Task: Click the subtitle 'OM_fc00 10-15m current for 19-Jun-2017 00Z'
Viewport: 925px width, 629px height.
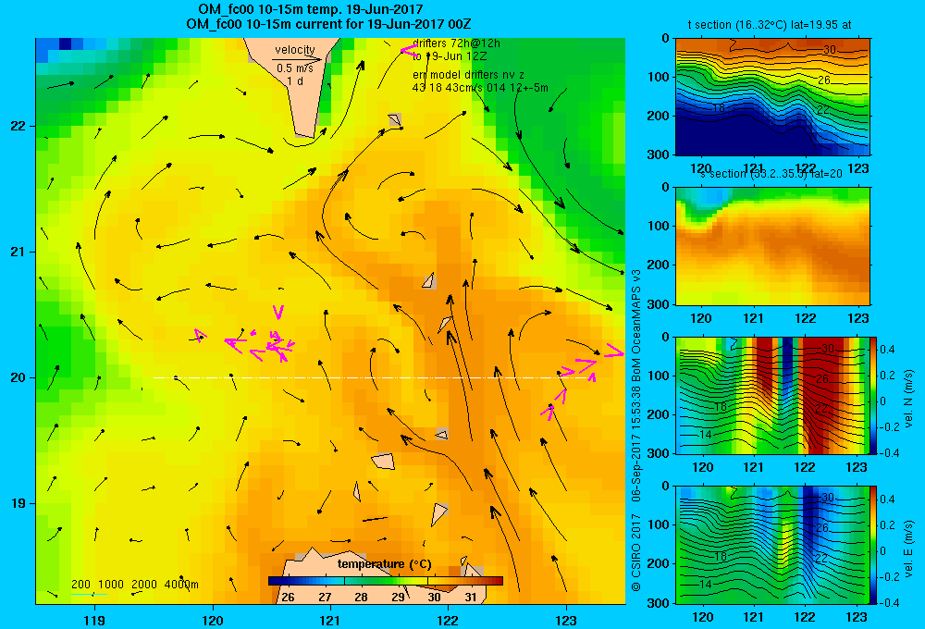Action: pos(328,24)
